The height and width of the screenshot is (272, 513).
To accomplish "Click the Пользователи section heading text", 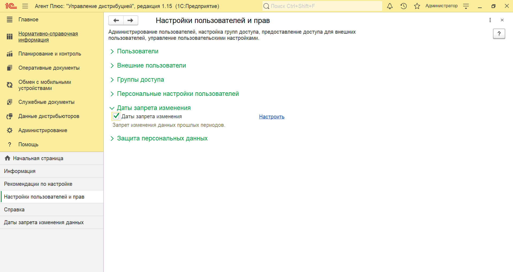I will pyautogui.click(x=138, y=51).
